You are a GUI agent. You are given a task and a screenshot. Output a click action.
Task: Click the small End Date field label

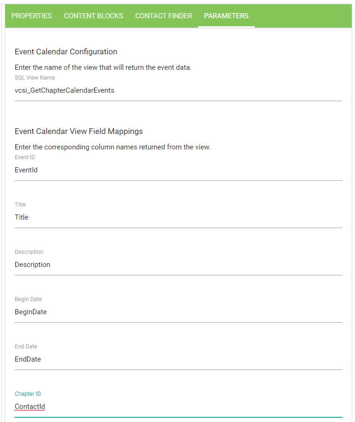[x=26, y=347]
